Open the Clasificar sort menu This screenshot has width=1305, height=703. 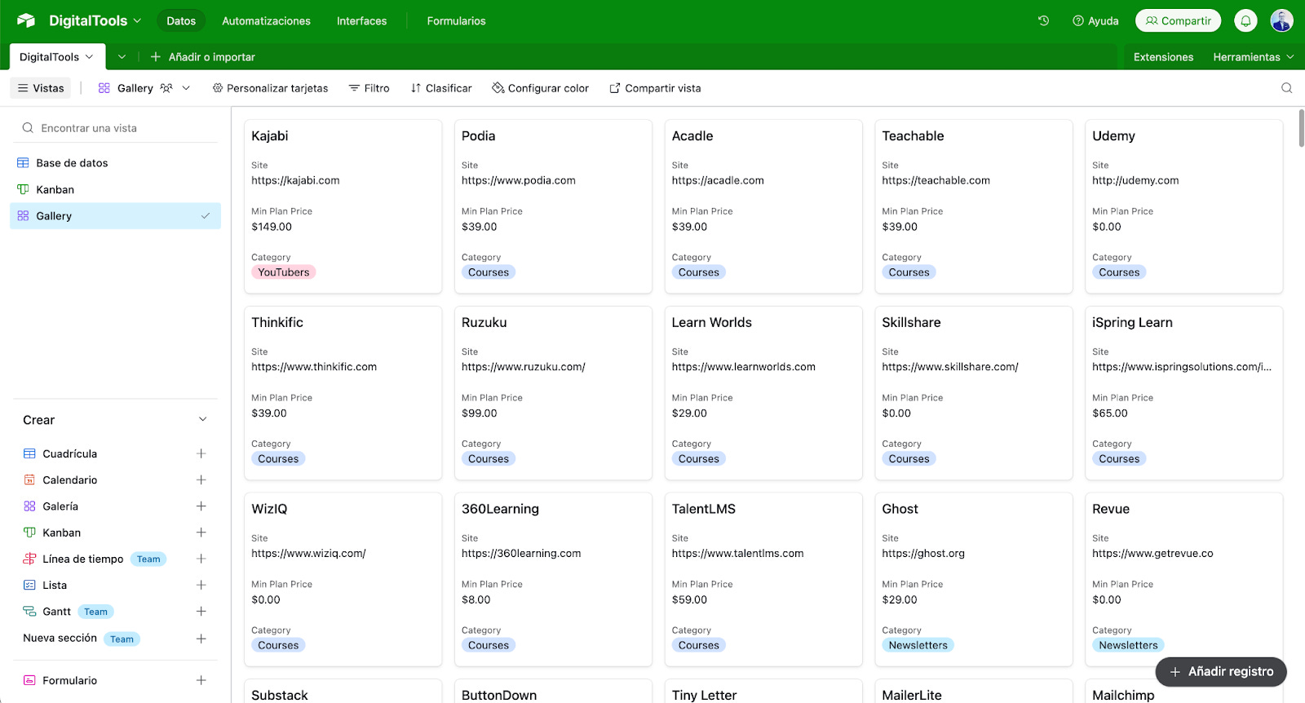(x=441, y=88)
